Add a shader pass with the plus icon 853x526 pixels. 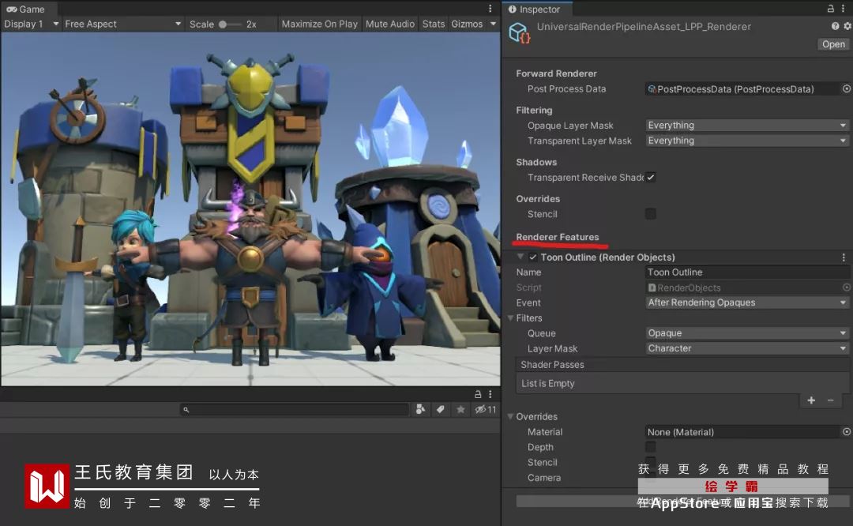click(x=811, y=400)
